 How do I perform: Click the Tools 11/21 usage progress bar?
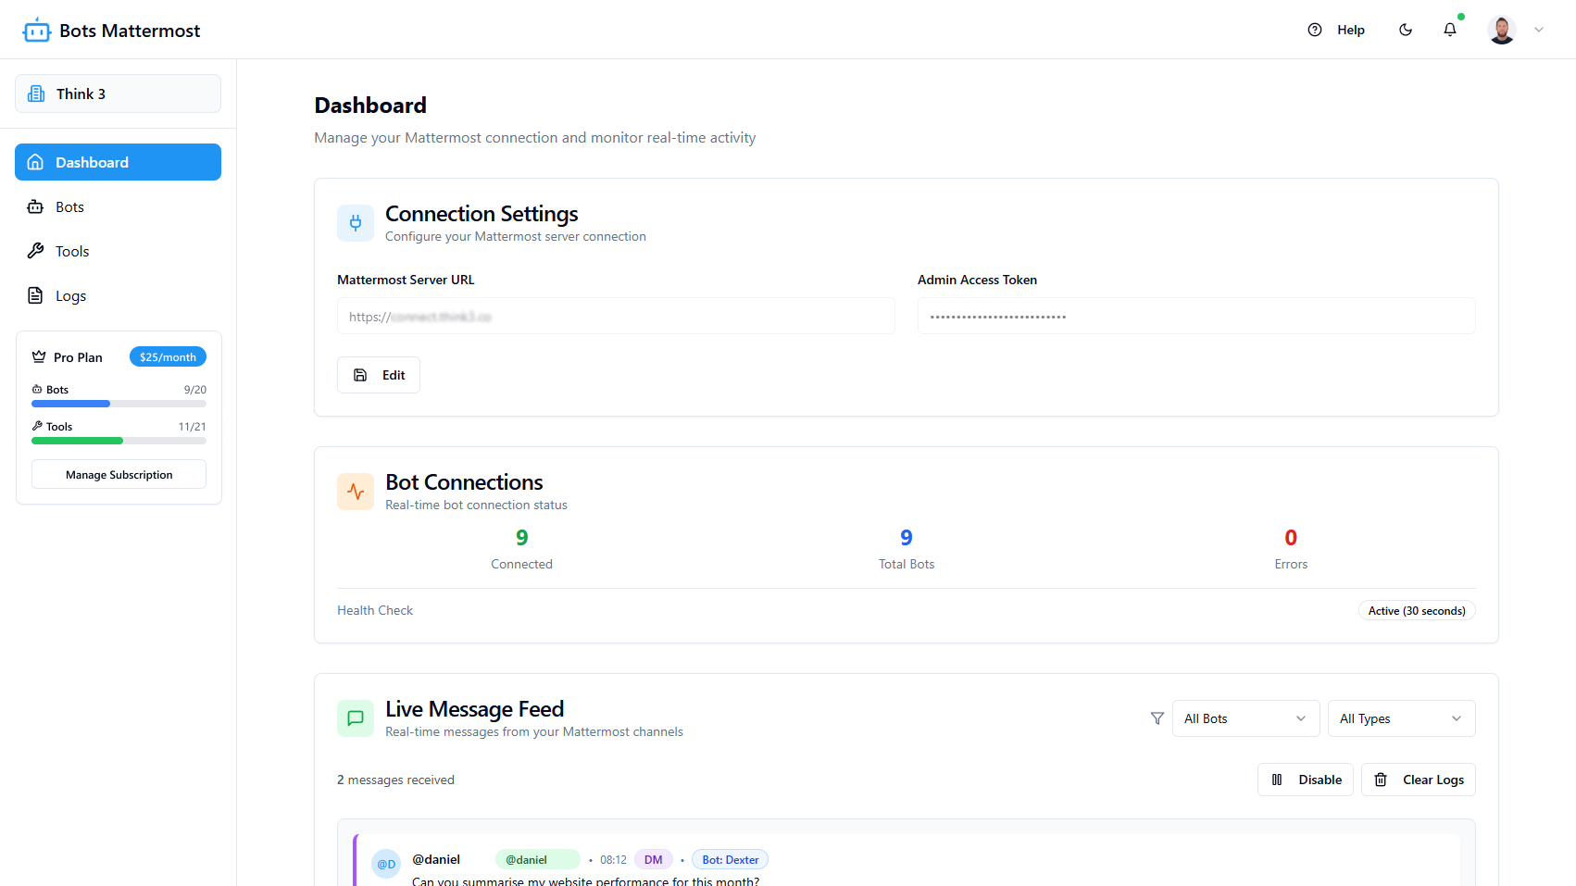(119, 441)
